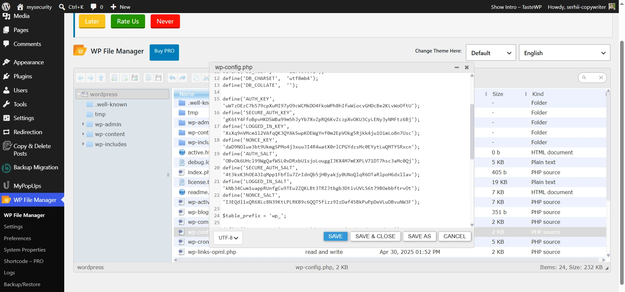This screenshot has width=625, height=292.
Task: Expand the wp-admin tree folder
Action: (x=83, y=124)
